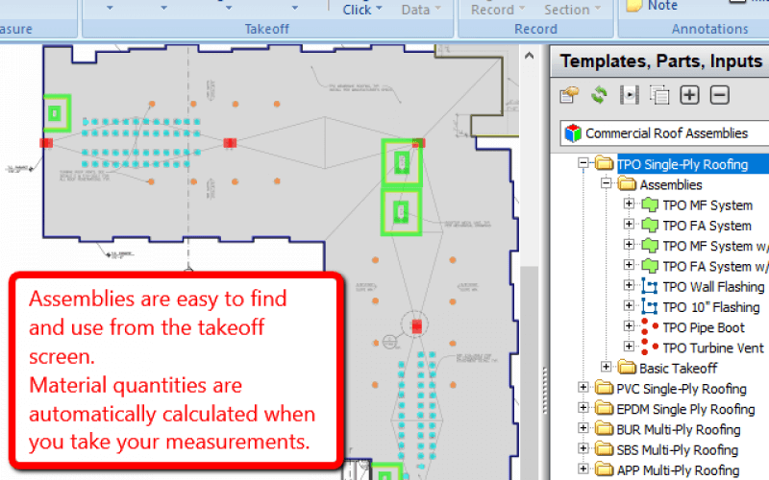The image size is (769, 480).
Task: Click the green refresh arrows icon
Action: pos(599,94)
